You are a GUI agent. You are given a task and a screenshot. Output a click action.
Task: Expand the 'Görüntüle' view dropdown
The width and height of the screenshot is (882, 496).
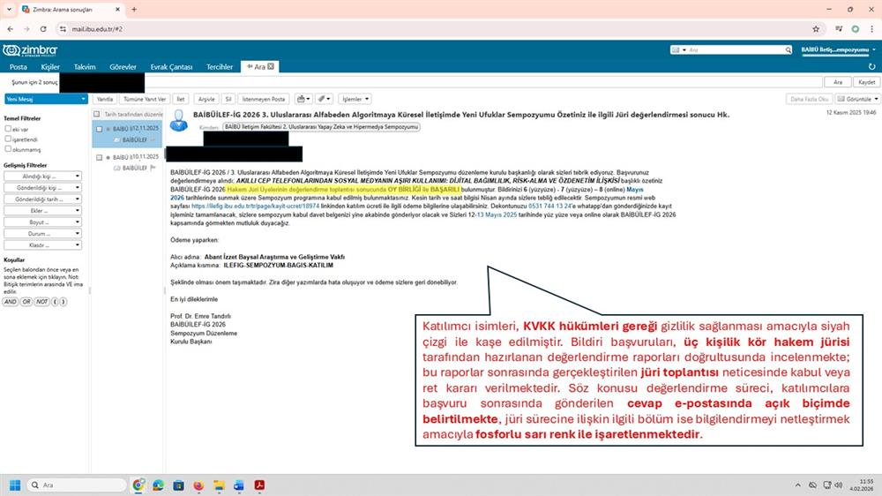click(x=857, y=99)
